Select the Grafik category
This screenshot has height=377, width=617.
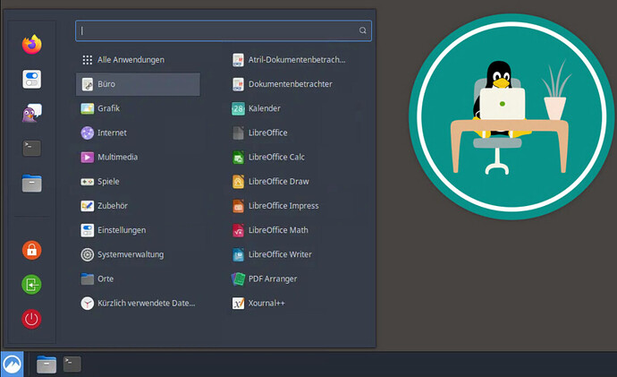(x=108, y=108)
